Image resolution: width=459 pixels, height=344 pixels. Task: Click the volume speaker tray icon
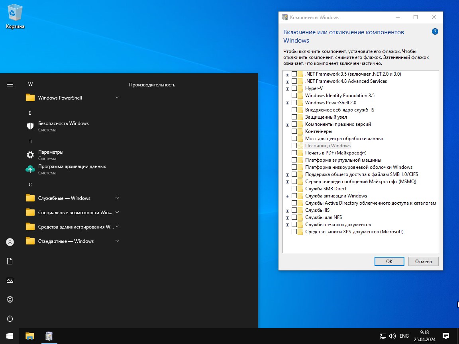point(392,336)
